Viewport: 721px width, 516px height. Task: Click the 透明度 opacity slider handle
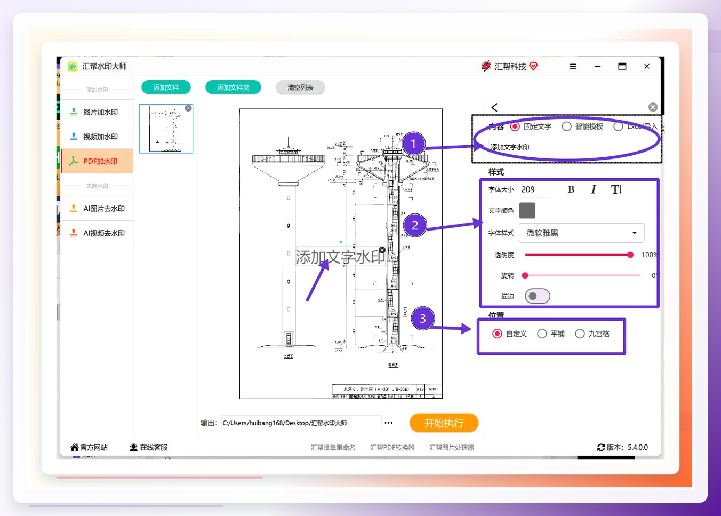tap(630, 255)
